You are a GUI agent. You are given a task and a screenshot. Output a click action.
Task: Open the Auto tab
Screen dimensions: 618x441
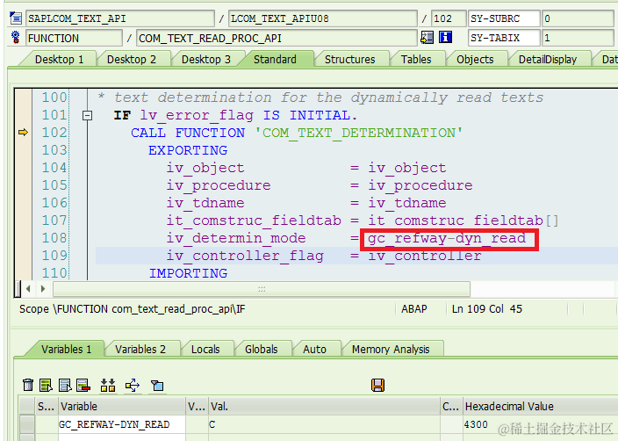pos(314,349)
